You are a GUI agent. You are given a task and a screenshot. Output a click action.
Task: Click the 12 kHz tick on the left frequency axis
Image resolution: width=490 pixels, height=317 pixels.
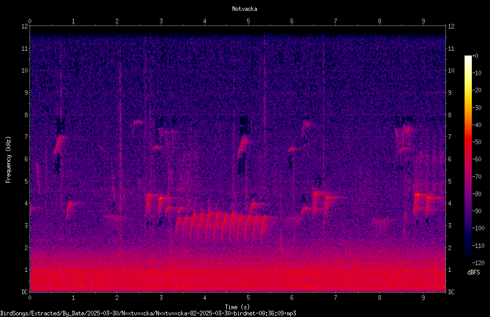click(24, 26)
